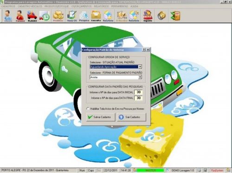The image size is (232, 173).
Task: Click the far-right status bar icon
Action: click(x=229, y=170)
